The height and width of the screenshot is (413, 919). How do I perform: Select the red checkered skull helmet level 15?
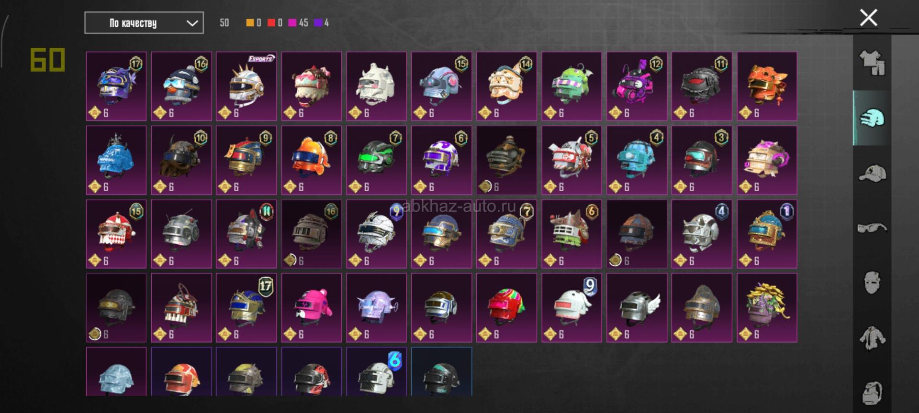point(116,234)
